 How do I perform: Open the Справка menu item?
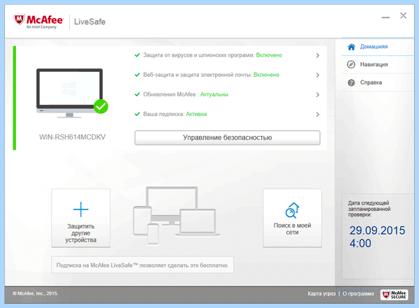point(378,82)
